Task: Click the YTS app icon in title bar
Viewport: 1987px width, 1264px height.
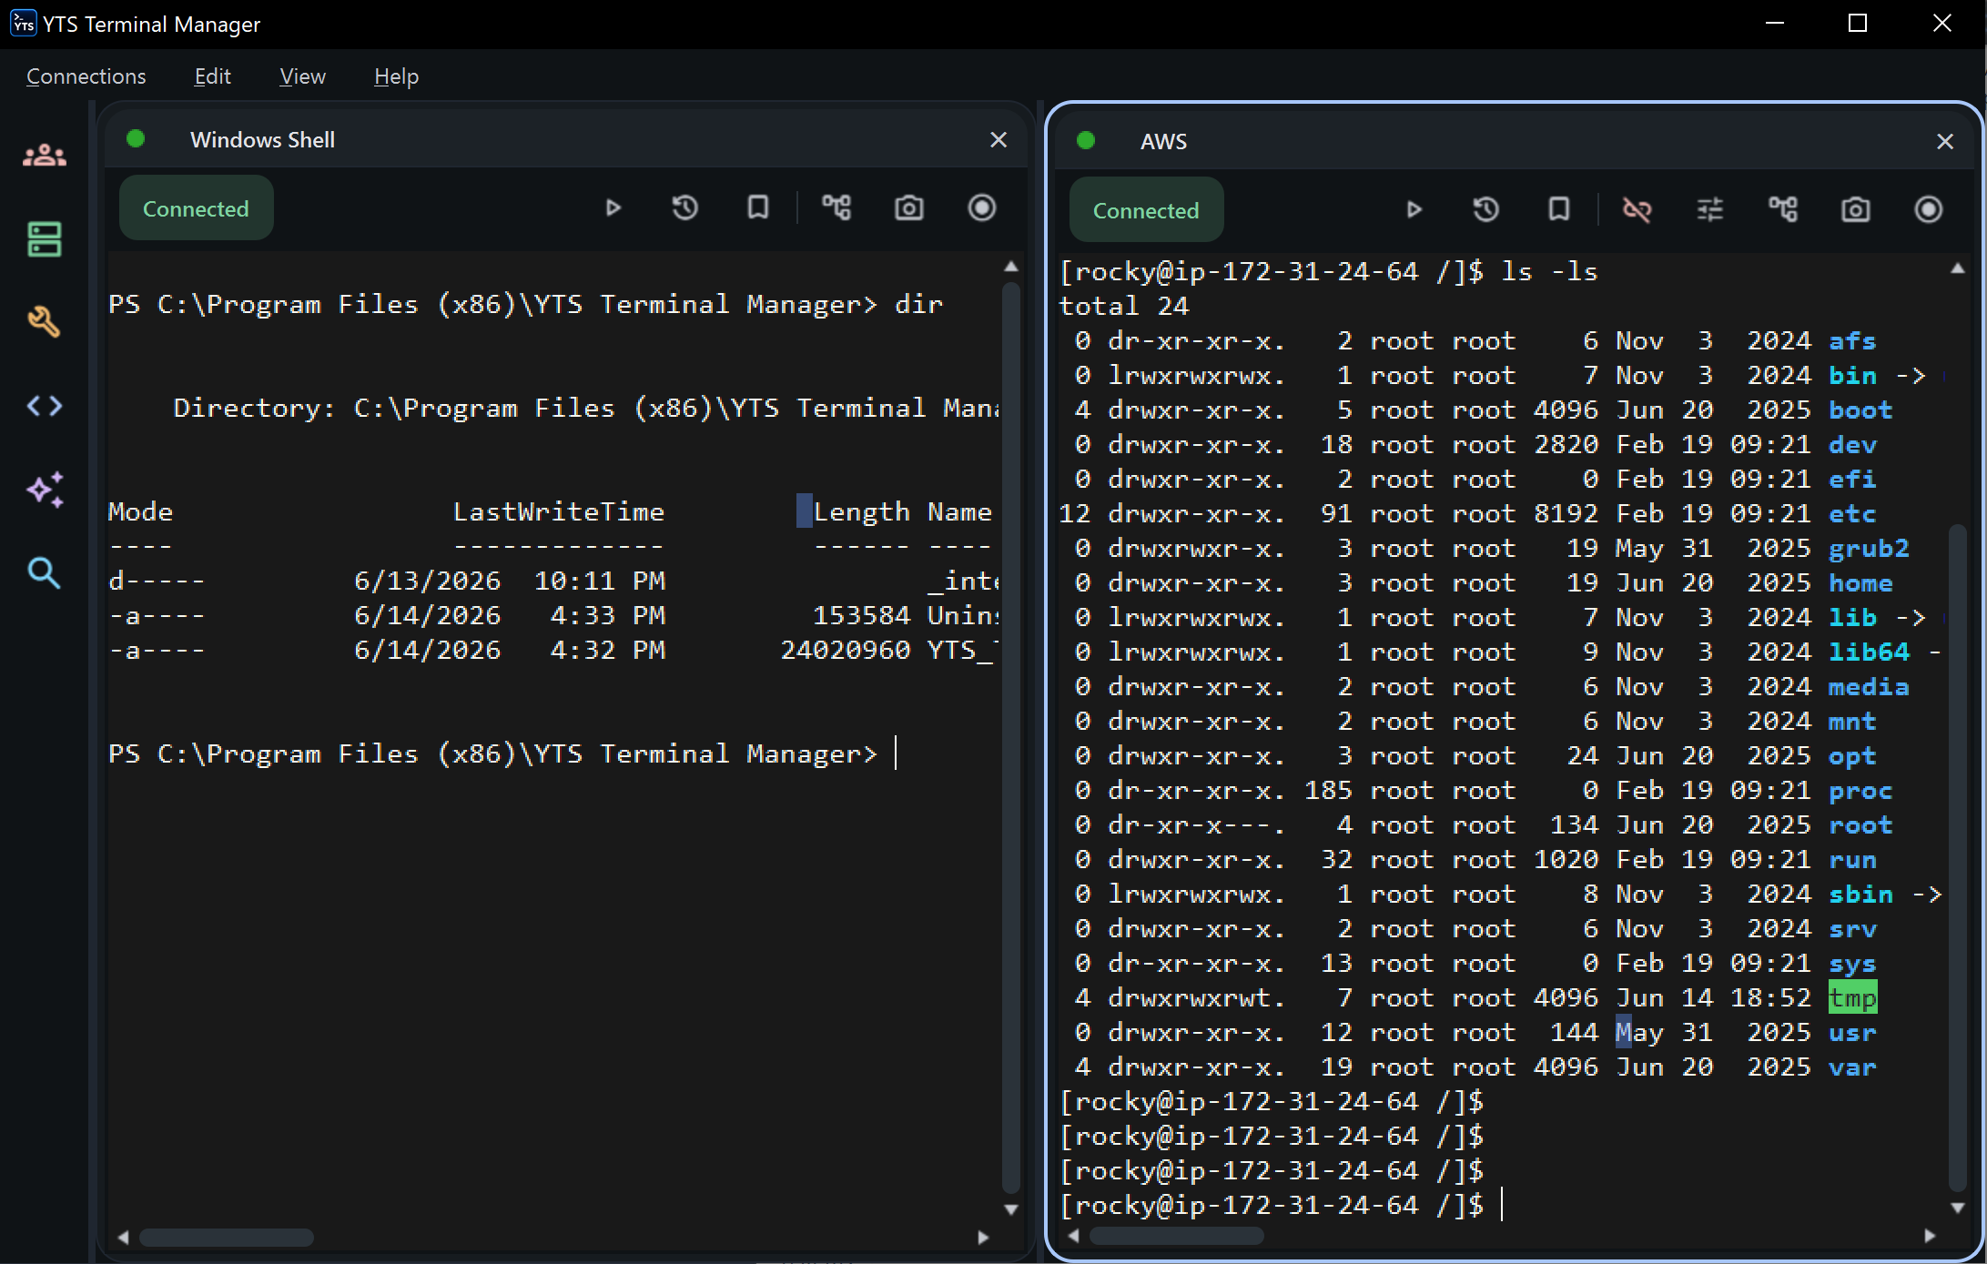Action: [x=23, y=23]
